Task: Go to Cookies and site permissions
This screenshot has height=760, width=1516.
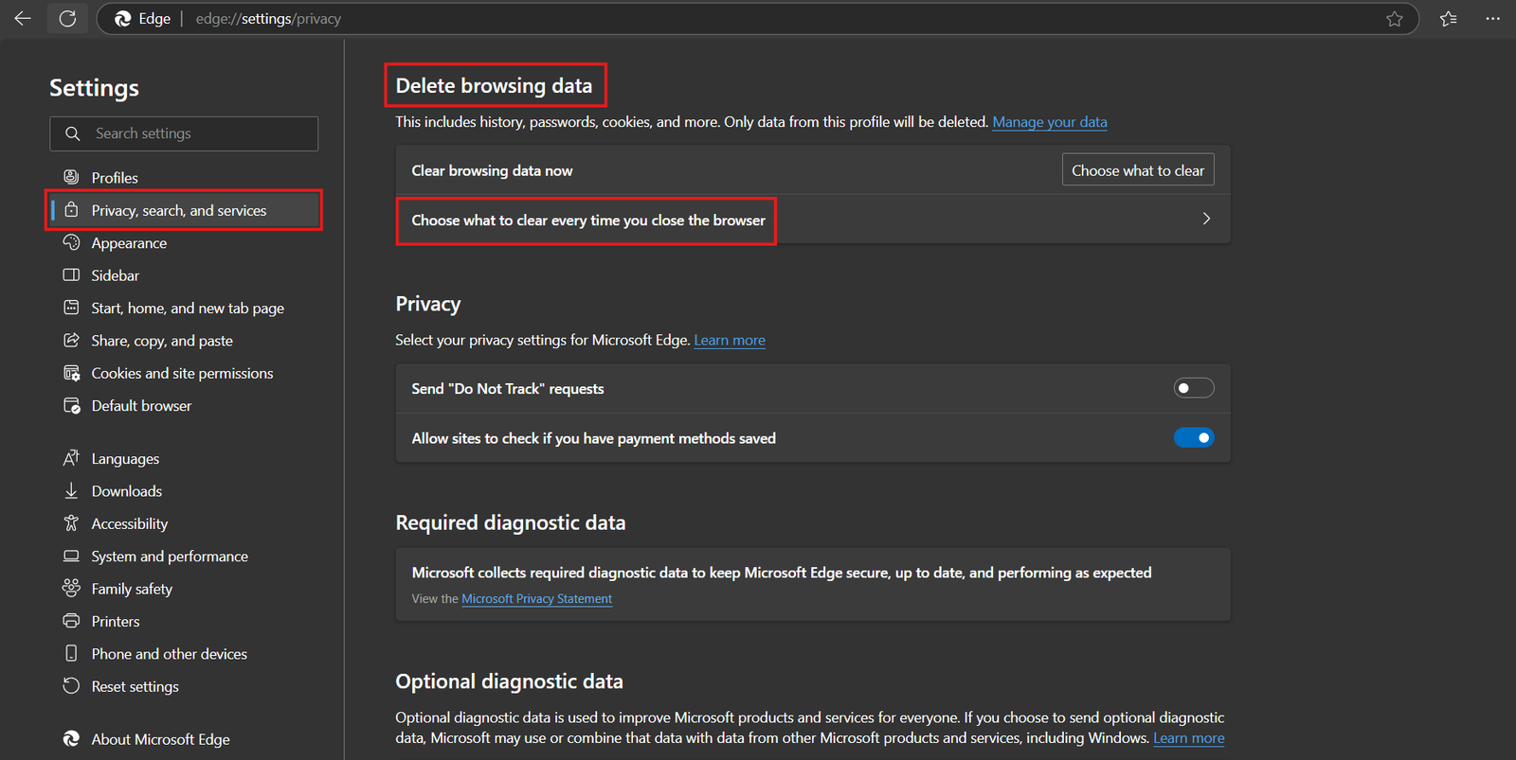Action: coord(182,373)
